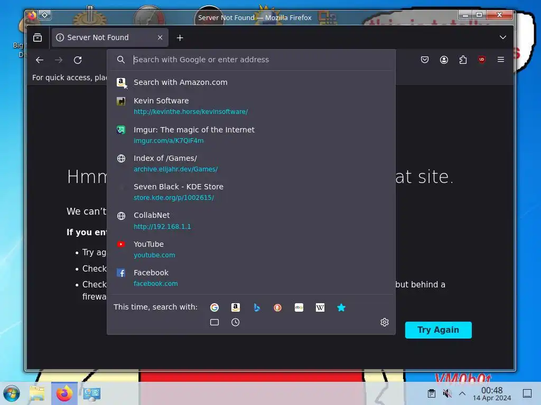Click show desktop button in taskbar
Viewport: 541px width, 405px height.
[527, 393]
